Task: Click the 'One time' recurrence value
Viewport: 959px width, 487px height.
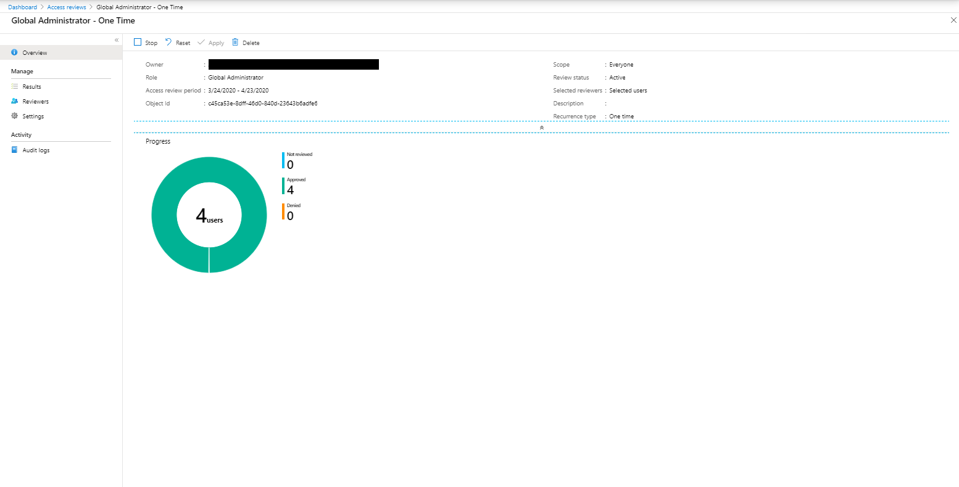Action: [x=621, y=117]
